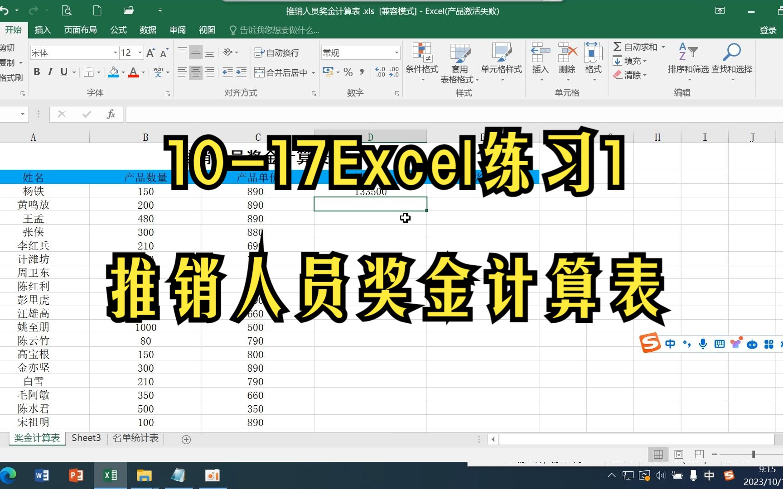Screen dimensions: 783x489
Task: Click the 登录 sign-in button
Action: 768,30
